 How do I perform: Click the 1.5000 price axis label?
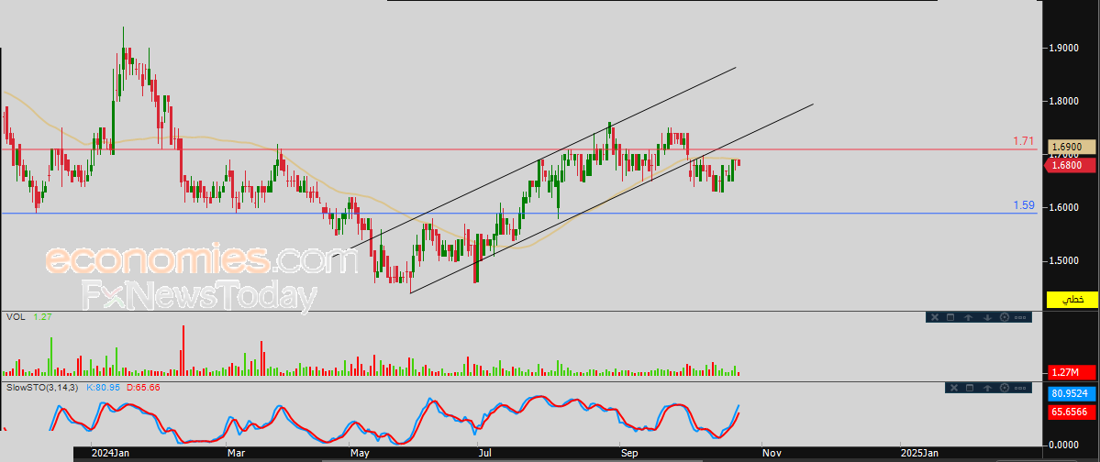1064,261
